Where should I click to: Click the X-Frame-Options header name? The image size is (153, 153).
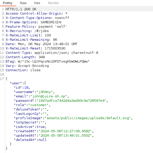click(x=21, y=22)
